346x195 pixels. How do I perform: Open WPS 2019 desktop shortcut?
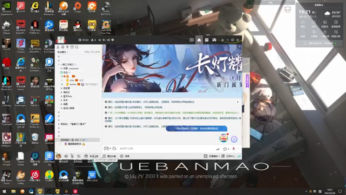tap(92, 176)
